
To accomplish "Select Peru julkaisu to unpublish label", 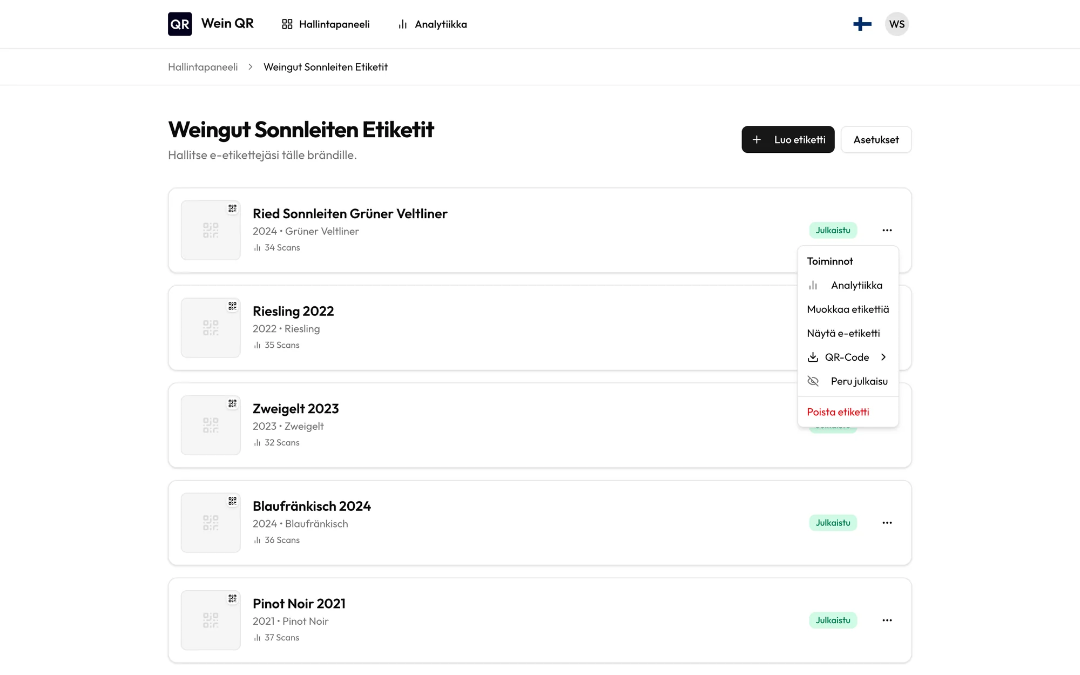I will (848, 381).
